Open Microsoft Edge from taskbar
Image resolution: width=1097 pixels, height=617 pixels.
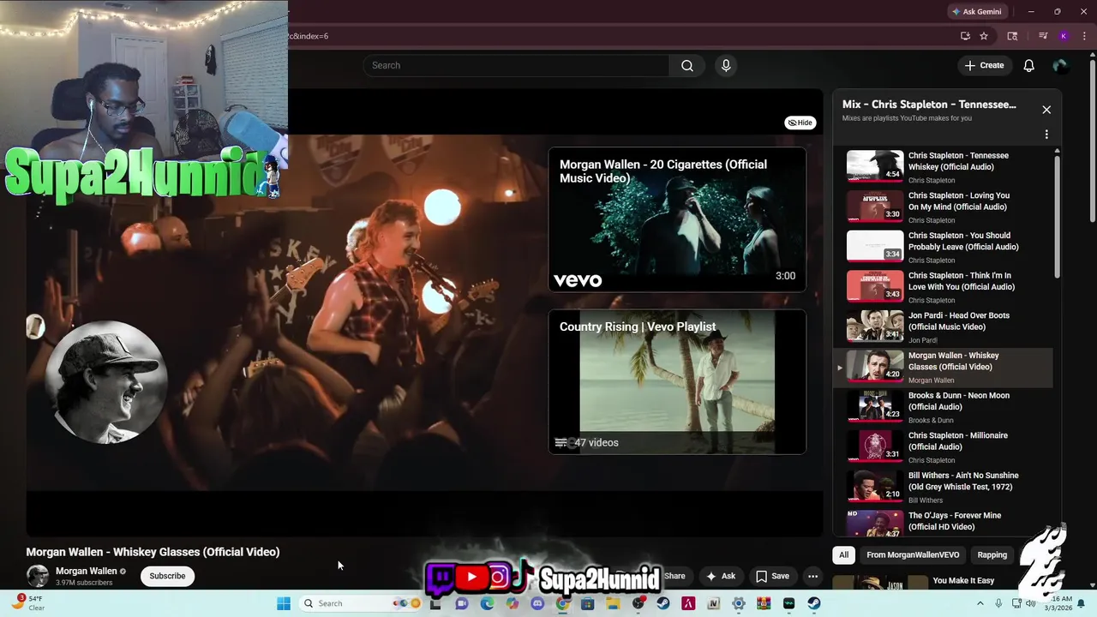(487, 603)
